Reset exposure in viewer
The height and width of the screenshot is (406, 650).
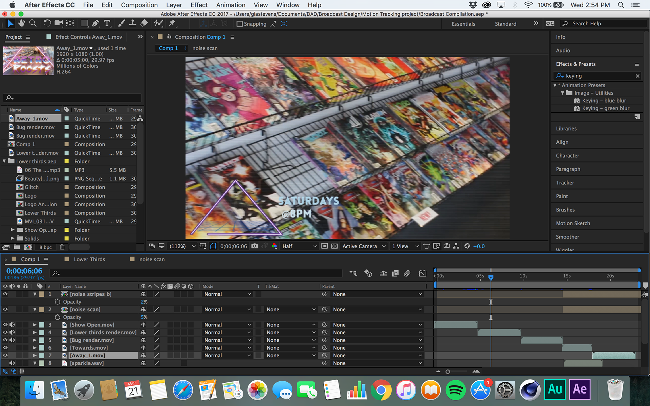467,246
